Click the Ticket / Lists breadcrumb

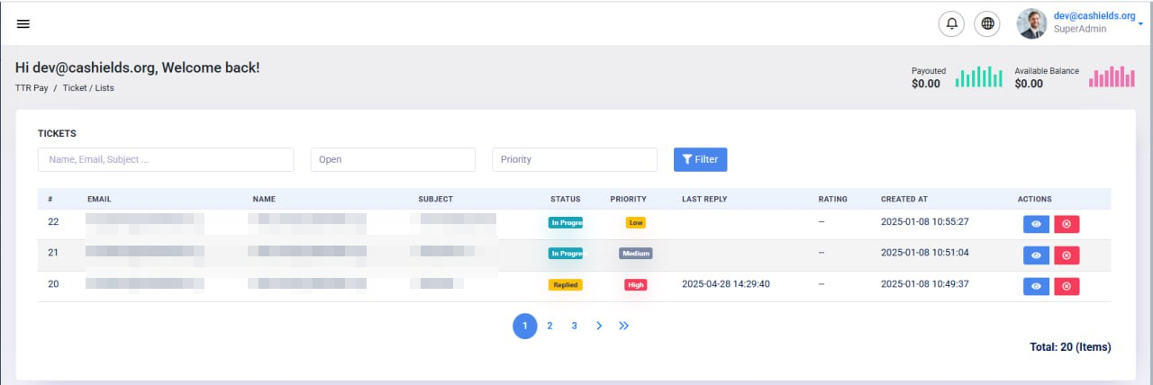88,88
